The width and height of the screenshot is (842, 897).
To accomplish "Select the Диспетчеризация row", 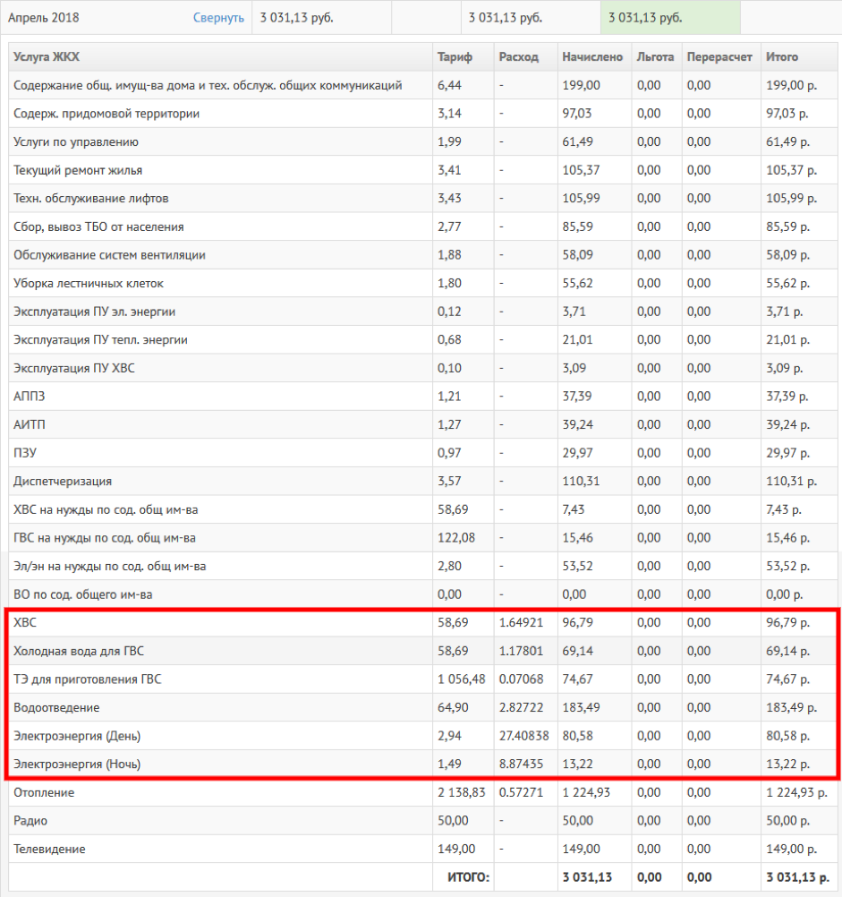I will coord(423,481).
